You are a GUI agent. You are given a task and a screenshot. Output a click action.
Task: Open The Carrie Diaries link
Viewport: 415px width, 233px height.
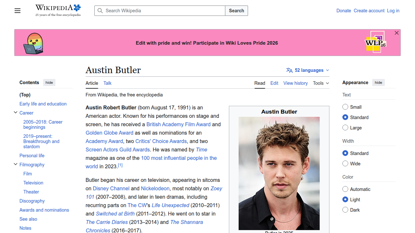coord(107,222)
